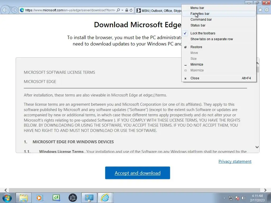Click the horizontal scrollbar right arrow
Screen dimensions: 271x203
coord(265,190)
